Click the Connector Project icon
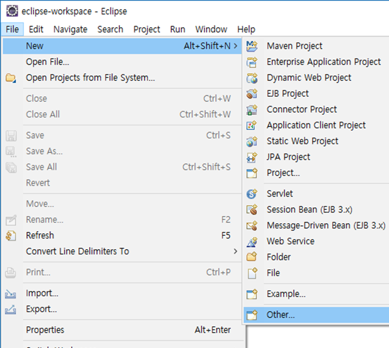The height and width of the screenshot is (348, 389). pos(252,110)
